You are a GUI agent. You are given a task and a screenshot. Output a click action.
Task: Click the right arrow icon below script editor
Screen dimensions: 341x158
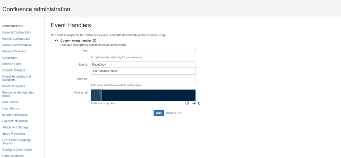click(x=194, y=103)
